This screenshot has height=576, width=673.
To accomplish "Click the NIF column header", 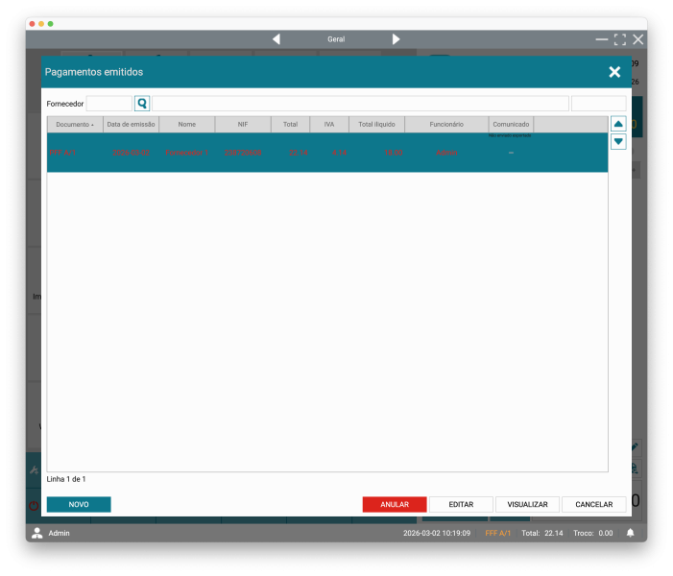I will tap(243, 125).
